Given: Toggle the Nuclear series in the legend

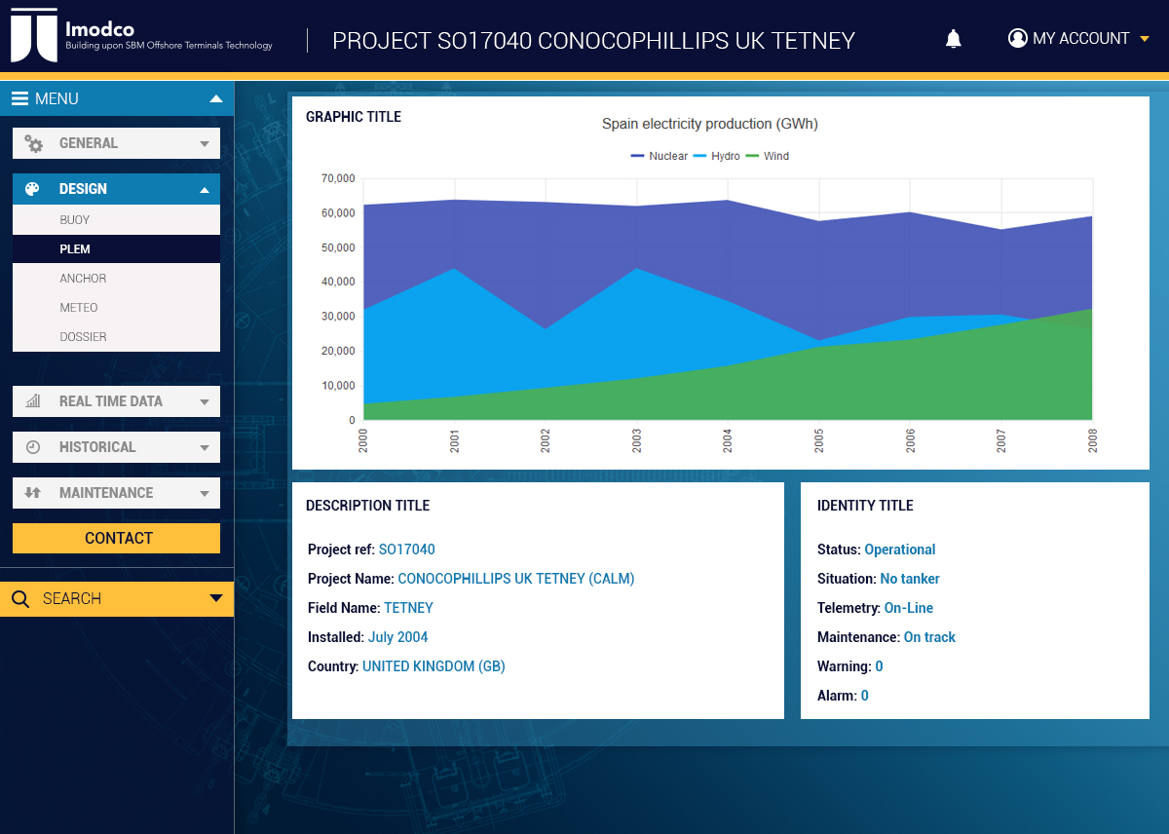Looking at the screenshot, I should (x=660, y=156).
